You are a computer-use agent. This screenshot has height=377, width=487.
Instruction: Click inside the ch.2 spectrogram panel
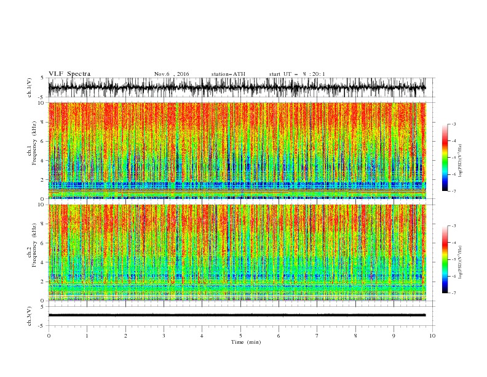point(237,253)
